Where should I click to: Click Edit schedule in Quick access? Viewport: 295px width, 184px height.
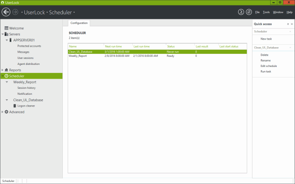point(269,66)
